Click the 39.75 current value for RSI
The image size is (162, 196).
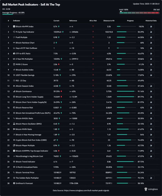(56, 81)
